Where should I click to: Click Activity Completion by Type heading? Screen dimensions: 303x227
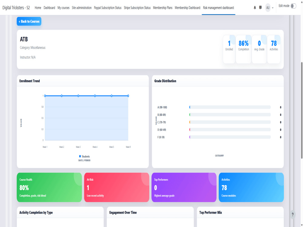36,212
